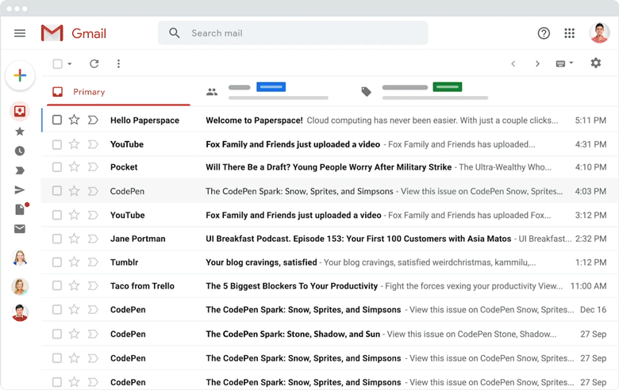Click the Gmail logo
The image size is (619, 390).
[74, 33]
